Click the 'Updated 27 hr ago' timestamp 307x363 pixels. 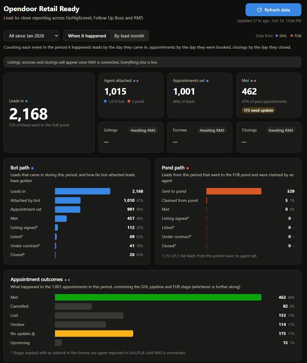click(x=269, y=21)
